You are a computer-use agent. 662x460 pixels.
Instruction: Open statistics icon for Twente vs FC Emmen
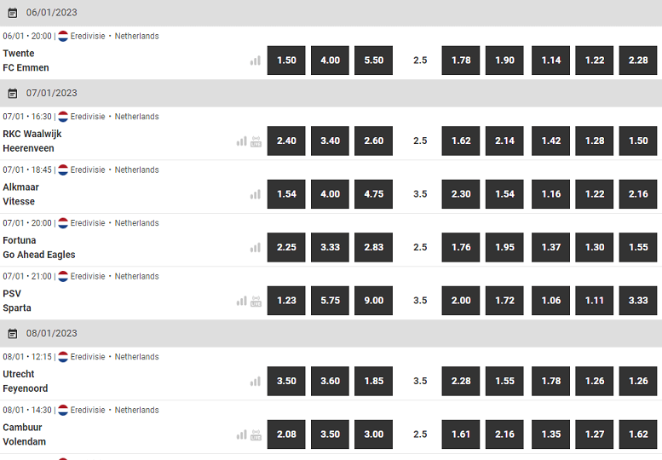256,60
